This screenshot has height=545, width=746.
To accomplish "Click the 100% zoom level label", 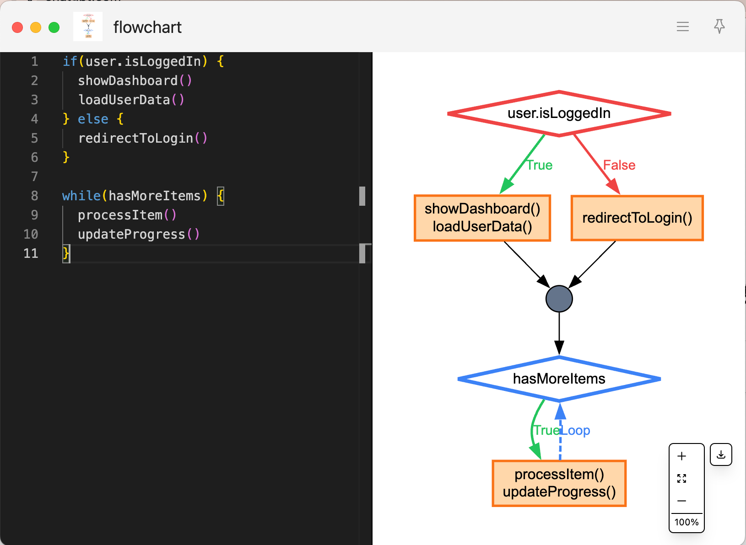I will coord(686,522).
